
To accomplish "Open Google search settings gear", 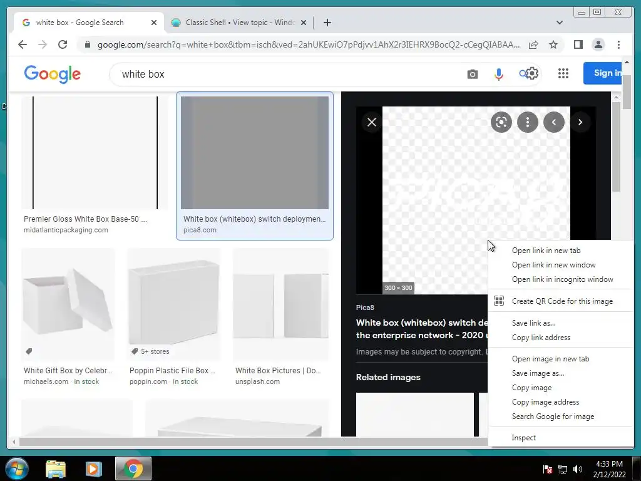I will click(532, 74).
